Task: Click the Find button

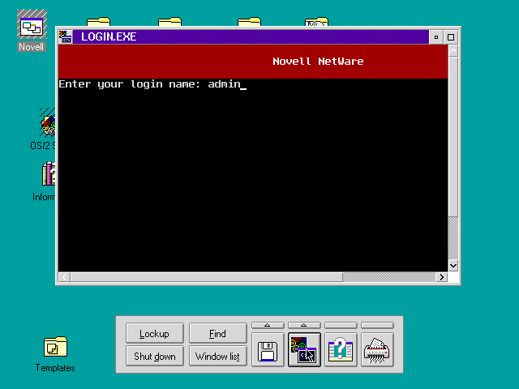Action: (218, 333)
